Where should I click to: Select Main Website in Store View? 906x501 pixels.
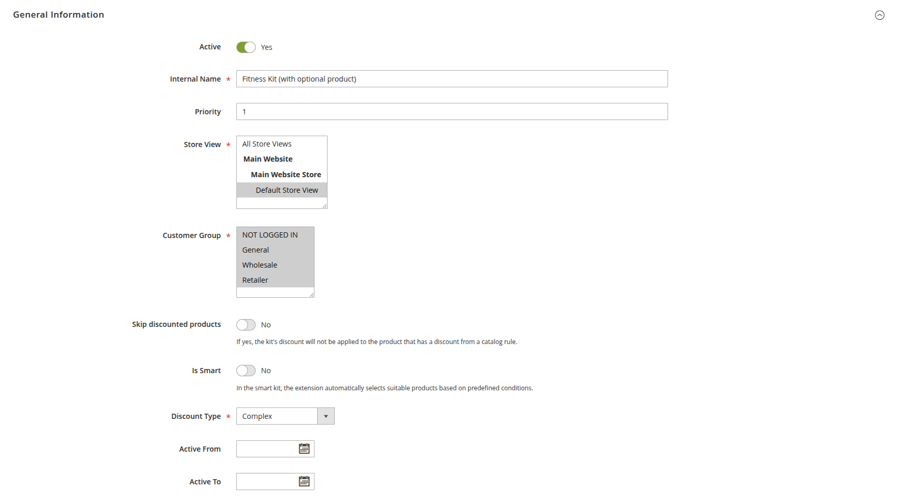268,159
